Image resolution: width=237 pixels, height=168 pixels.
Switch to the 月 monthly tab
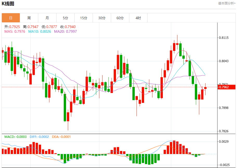(x=47, y=18)
